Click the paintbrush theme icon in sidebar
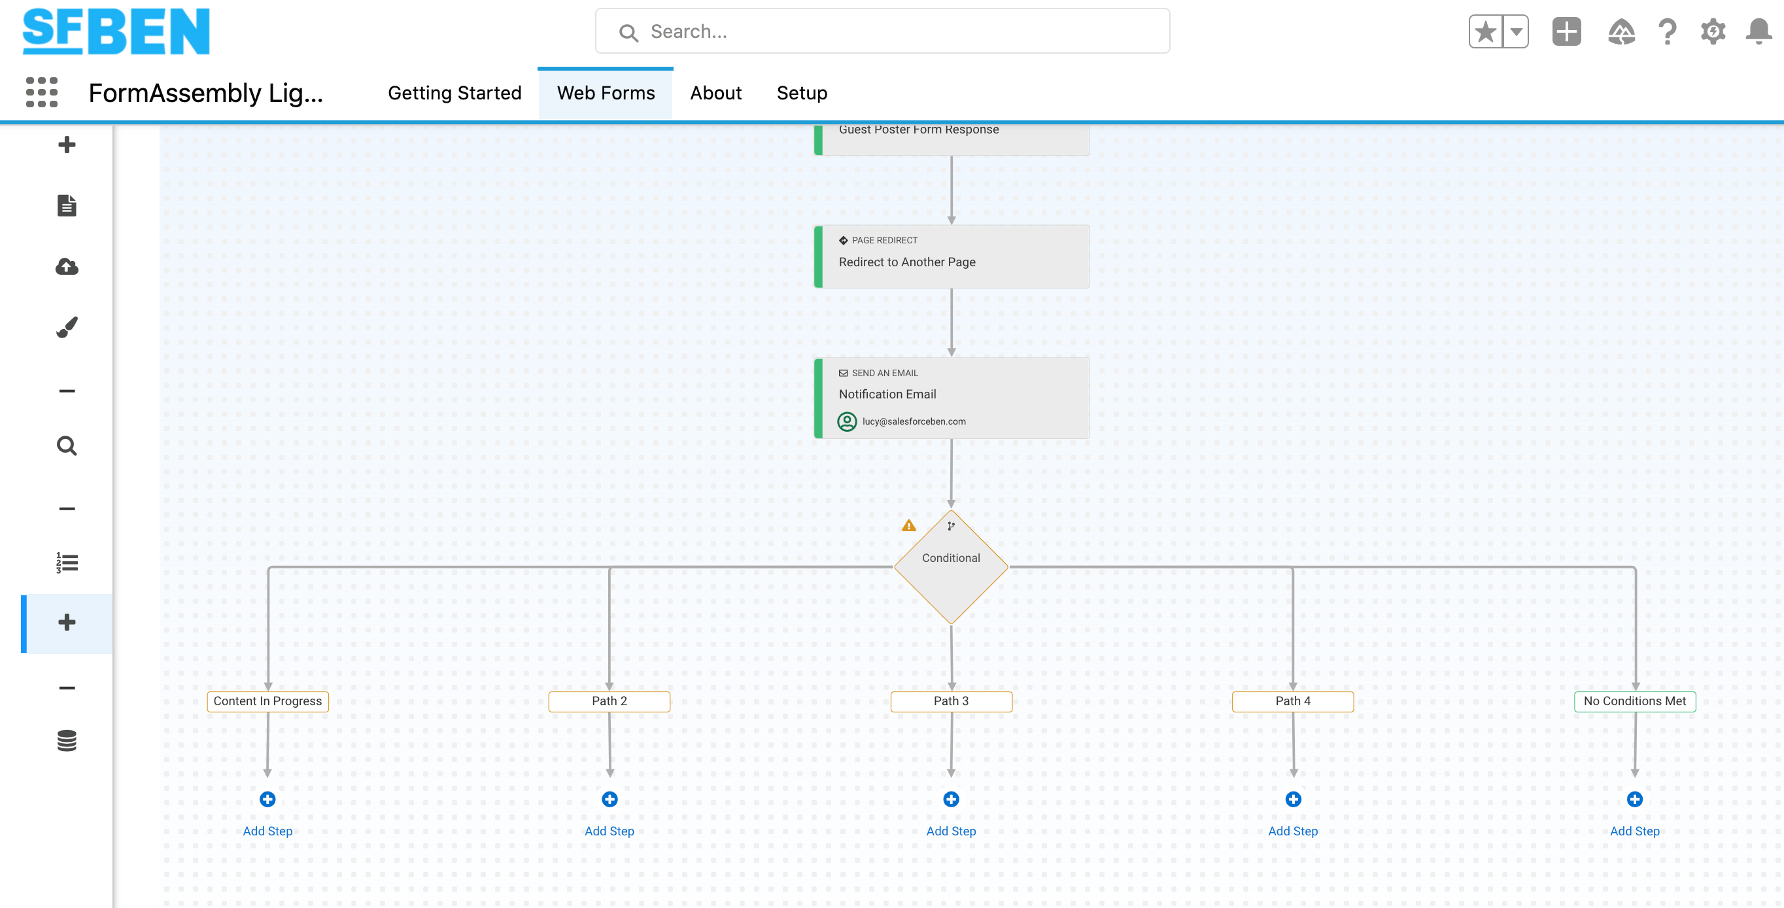The height and width of the screenshot is (908, 1784). tap(67, 327)
